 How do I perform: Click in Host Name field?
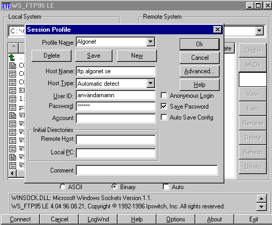[116, 71]
